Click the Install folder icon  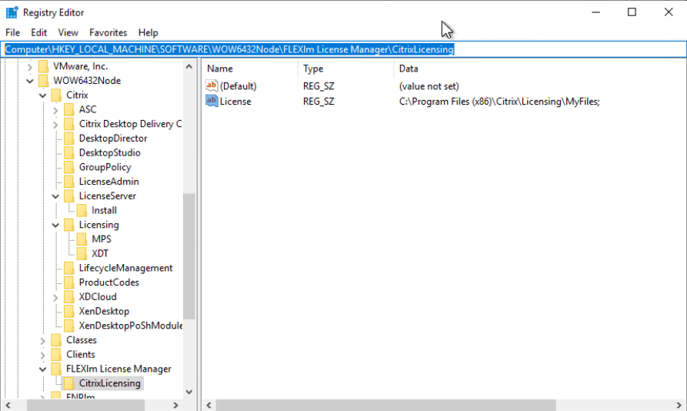(82, 211)
